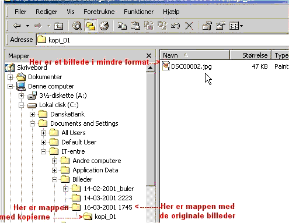Collapse the Denne computer node
This screenshot has height=223, width=289.
point(10,86)
